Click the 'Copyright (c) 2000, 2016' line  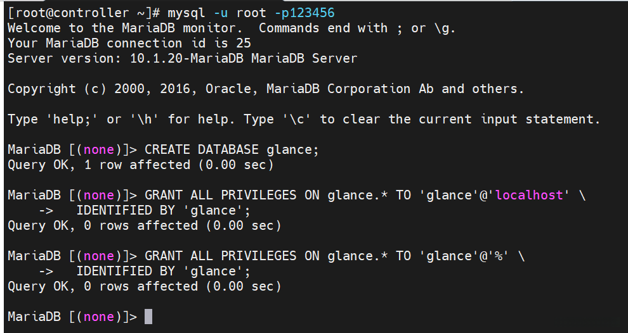pos(265,89)
